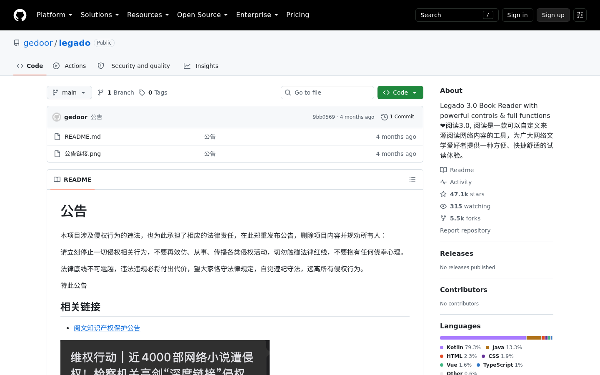Click the Kotlin segment of language bar
Screen dimensions: 600x375
(x=483, y=338)
